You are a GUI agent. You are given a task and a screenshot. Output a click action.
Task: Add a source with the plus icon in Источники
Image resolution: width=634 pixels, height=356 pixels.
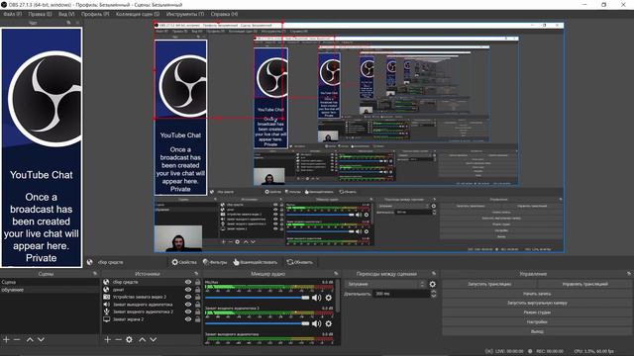click(x=107, y=339)
